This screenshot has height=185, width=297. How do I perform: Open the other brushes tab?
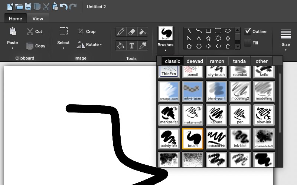(262, 61)
